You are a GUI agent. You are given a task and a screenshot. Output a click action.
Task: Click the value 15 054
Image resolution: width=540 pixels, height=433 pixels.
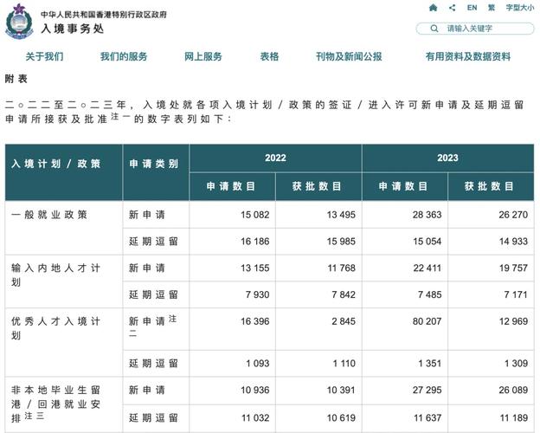[x=427, y=242]
